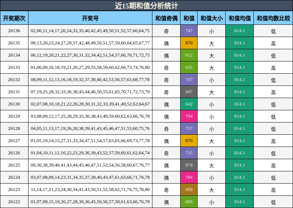Click draw numbers starting 03,07,08,09
The height and width of the screenshot is (208, 293).
click(x=90, y=177)
